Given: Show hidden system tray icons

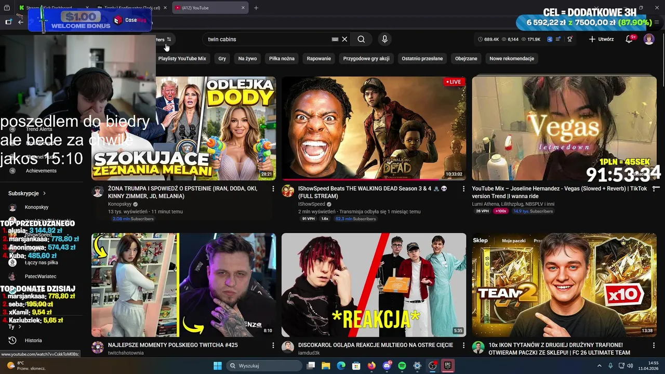Looking at the screenshot, I should 600,366.
